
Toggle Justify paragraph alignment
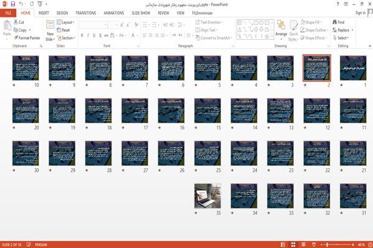coord(163,35)
